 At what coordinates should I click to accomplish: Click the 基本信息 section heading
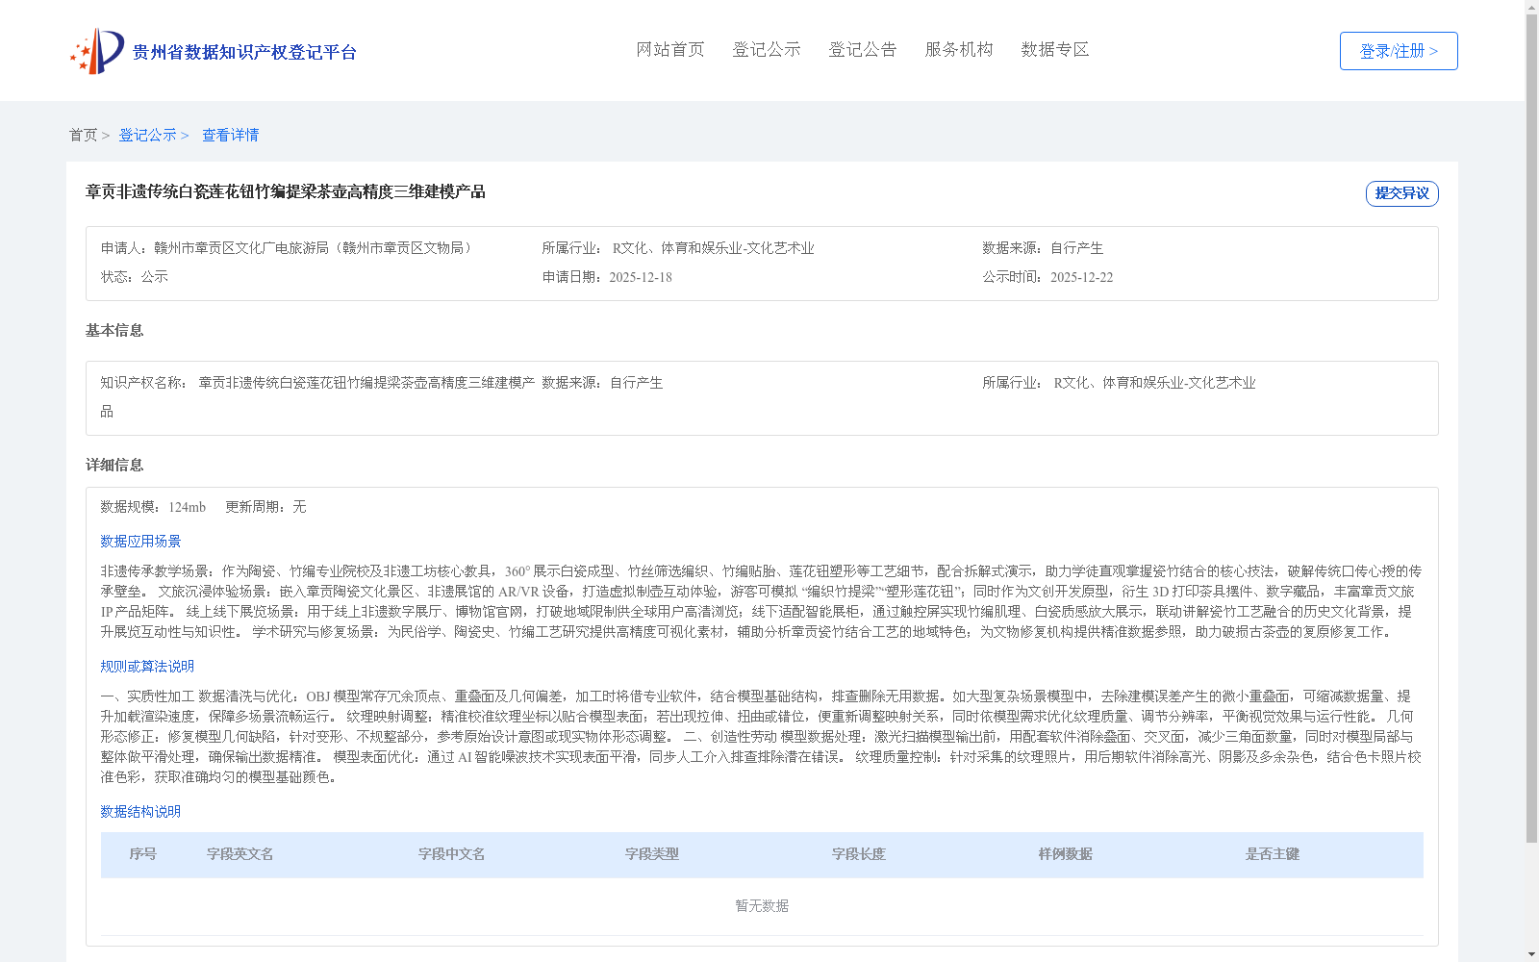click(x=114, y=330)
